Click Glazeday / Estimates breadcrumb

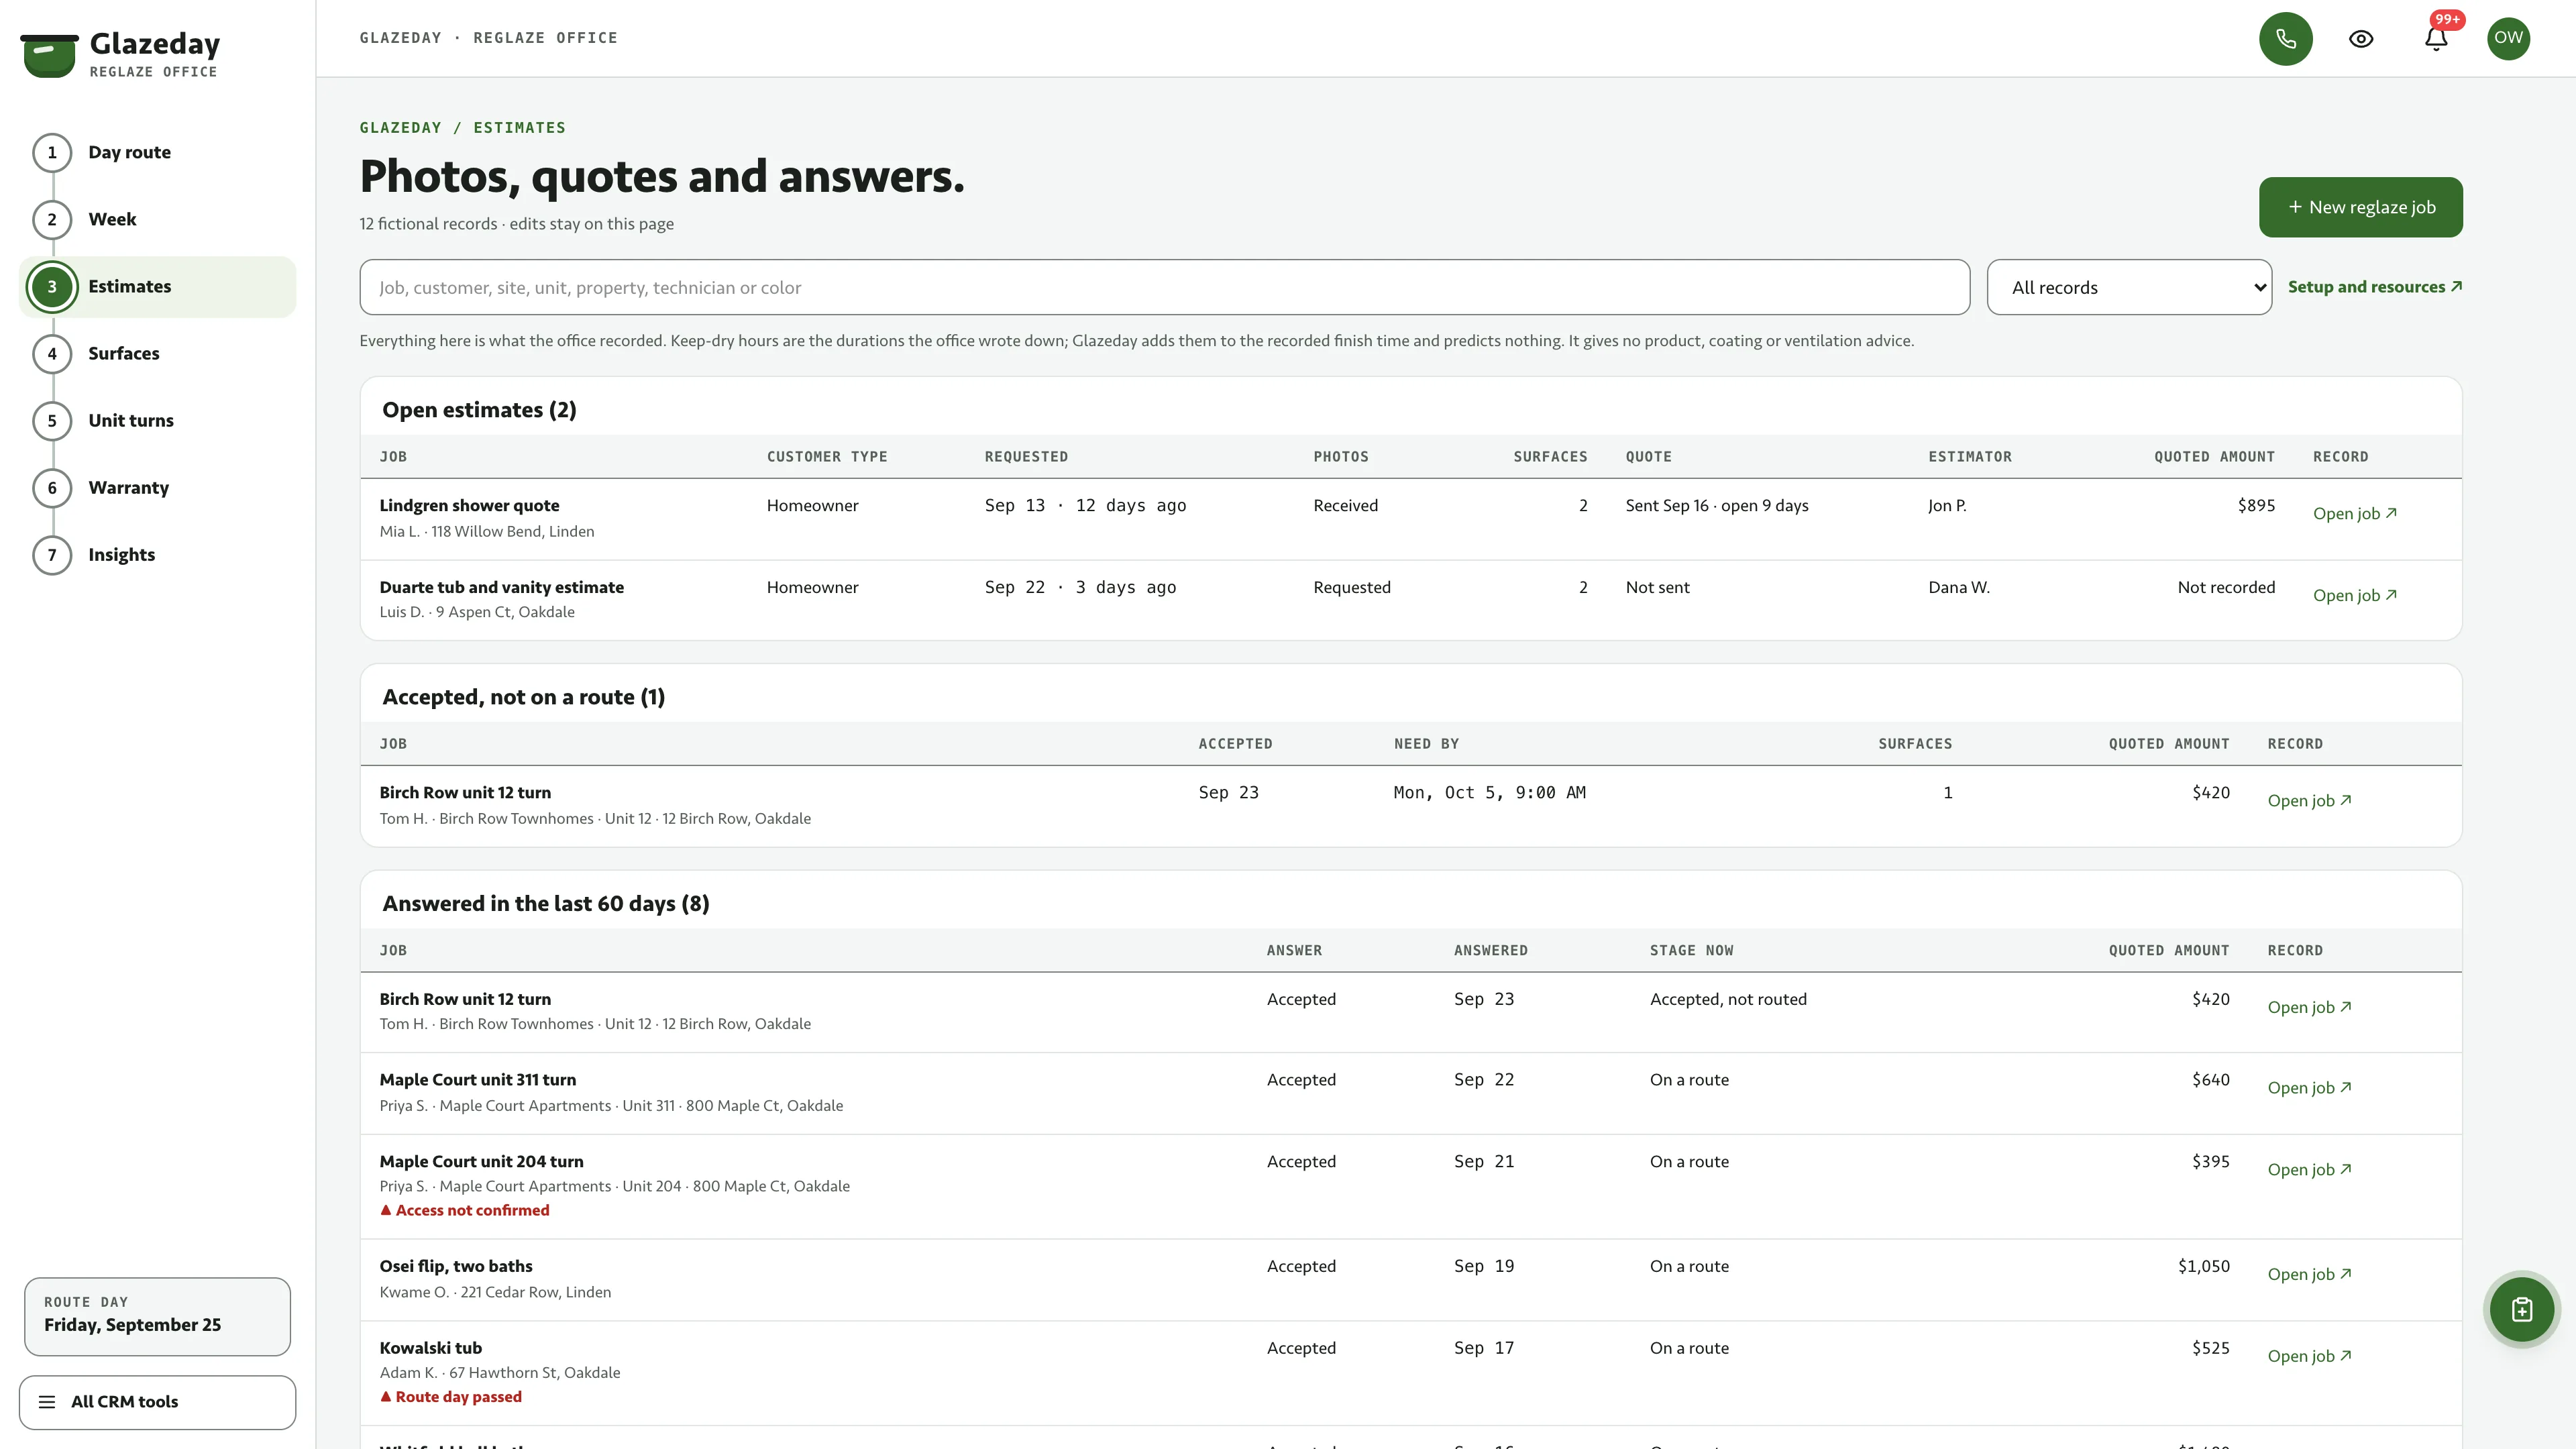pos(462,128)
